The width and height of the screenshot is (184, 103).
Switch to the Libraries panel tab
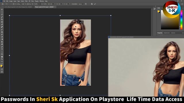(x=173, y=33)
